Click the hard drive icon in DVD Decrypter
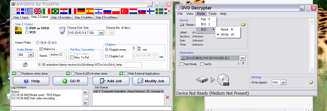327x111 pixels. pos(203,80)
